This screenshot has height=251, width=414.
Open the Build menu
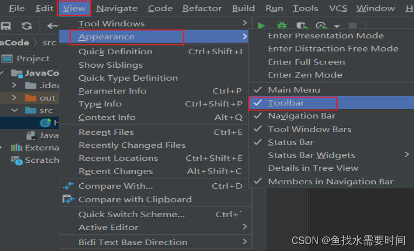coord(244,8)
